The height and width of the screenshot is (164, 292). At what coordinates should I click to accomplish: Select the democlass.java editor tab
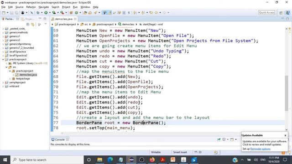(x=64, y=19)
